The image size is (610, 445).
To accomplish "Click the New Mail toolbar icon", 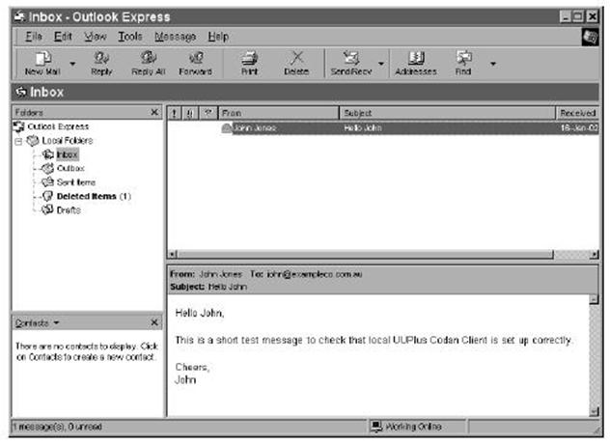I will click(41, 62).
